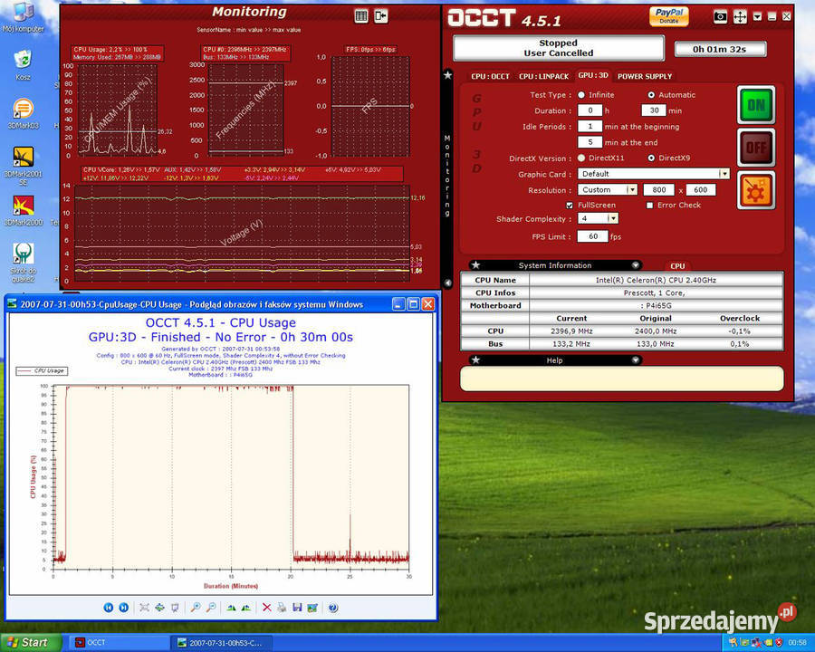Screen dimensions: 815x652
Task: Select the Infinite test type radio button
Action: 581,95
